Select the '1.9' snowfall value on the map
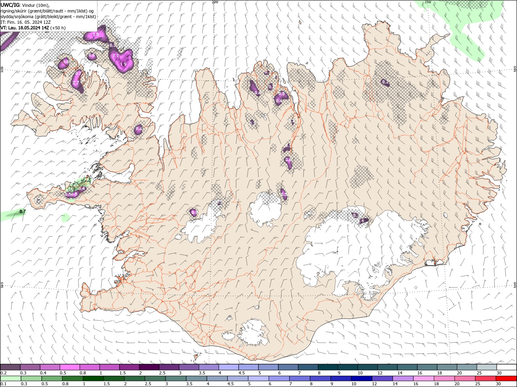The image size is (517, 387). (124, 64)
